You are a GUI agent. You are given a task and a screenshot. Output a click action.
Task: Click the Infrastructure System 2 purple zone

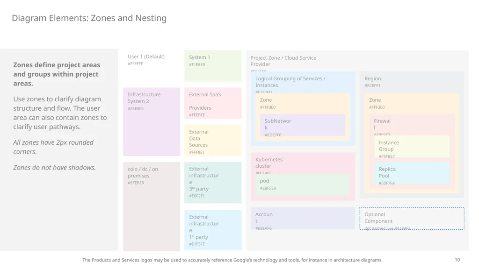152,122
